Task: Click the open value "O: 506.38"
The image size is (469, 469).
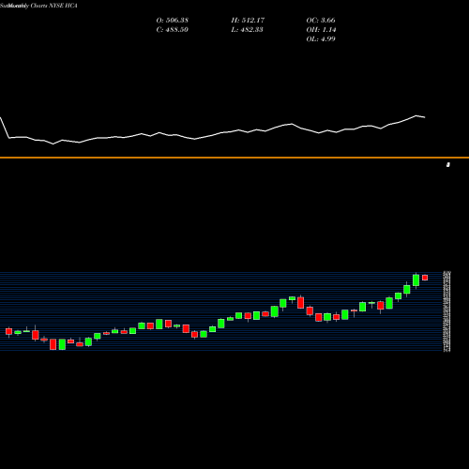Action: (x=173, y=20)
